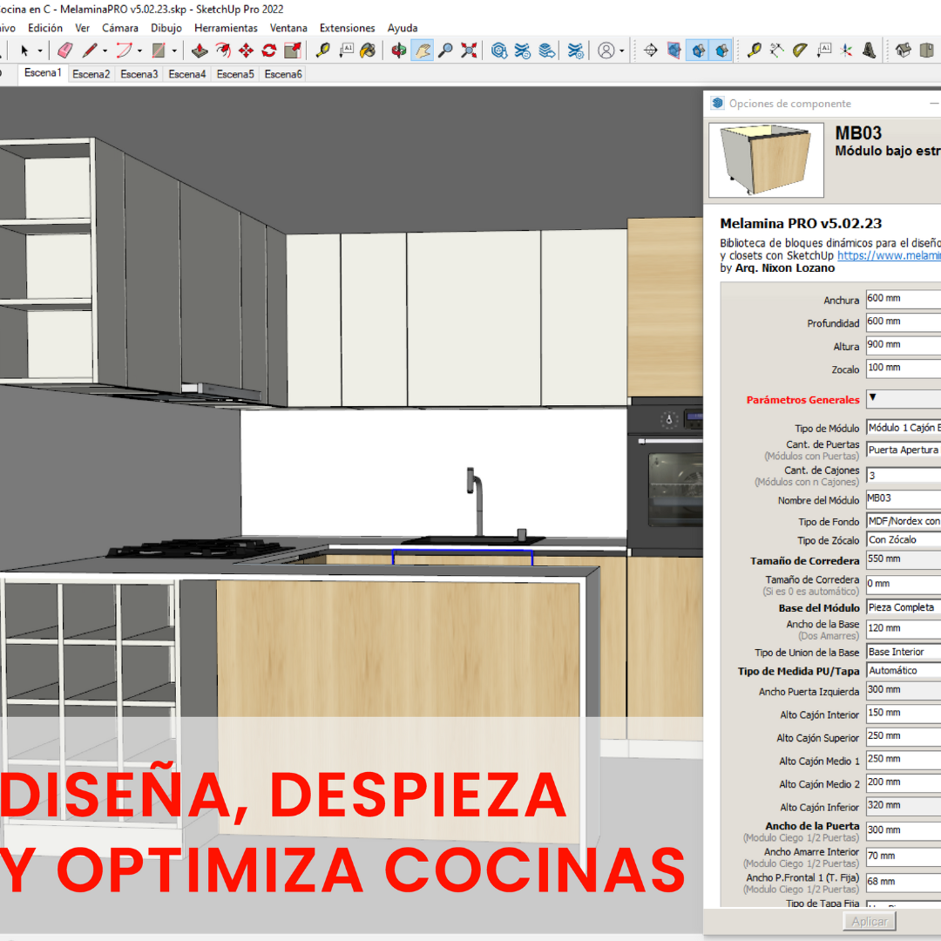Open Tipo de Medida PU/Tapa dropdown

tap(904, 670)
